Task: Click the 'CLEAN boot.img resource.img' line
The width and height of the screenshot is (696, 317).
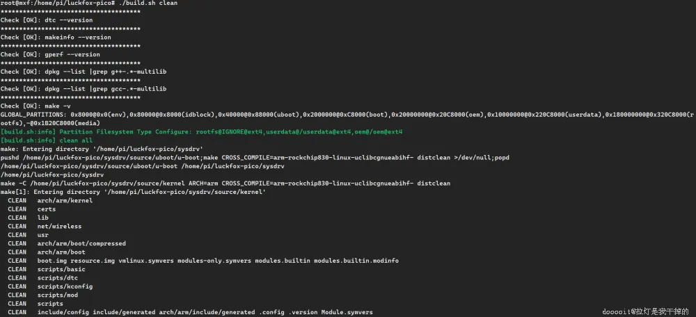Action: (x=203, y=261)
